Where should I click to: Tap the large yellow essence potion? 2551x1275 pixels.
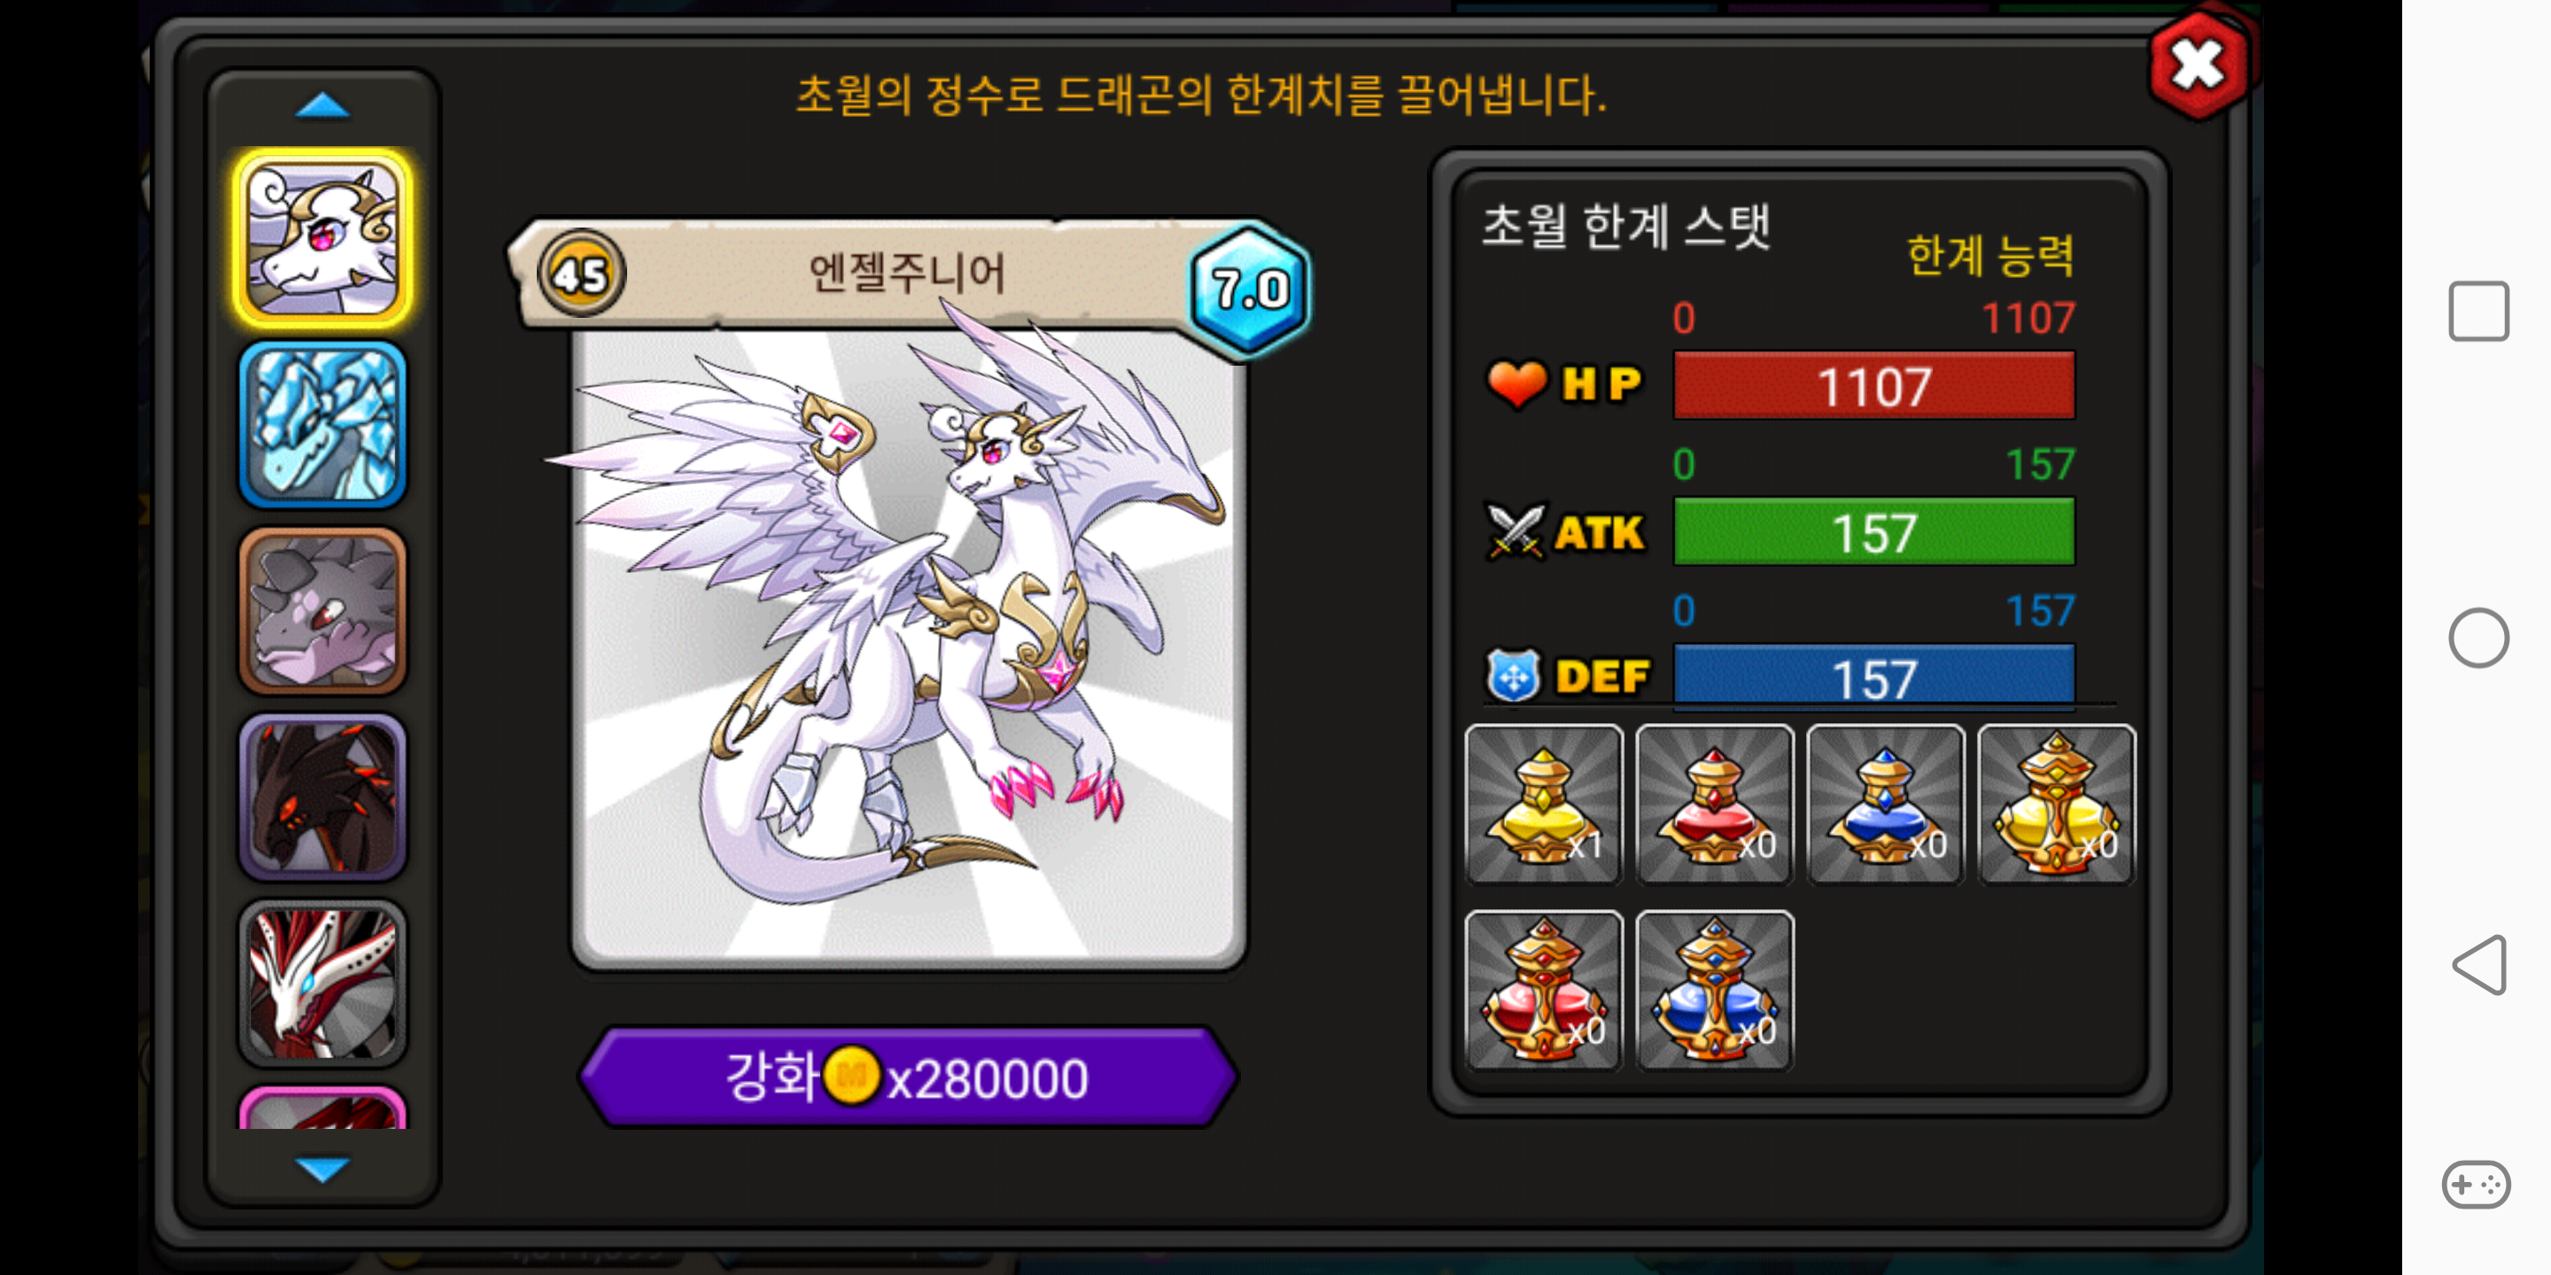[2056, 804]
